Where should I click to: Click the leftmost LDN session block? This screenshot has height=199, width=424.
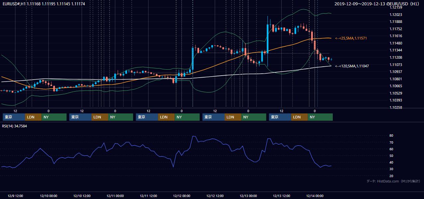click(34, 117)
